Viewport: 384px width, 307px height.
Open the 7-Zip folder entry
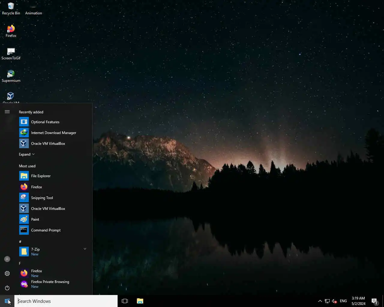(x=53, y=252)
